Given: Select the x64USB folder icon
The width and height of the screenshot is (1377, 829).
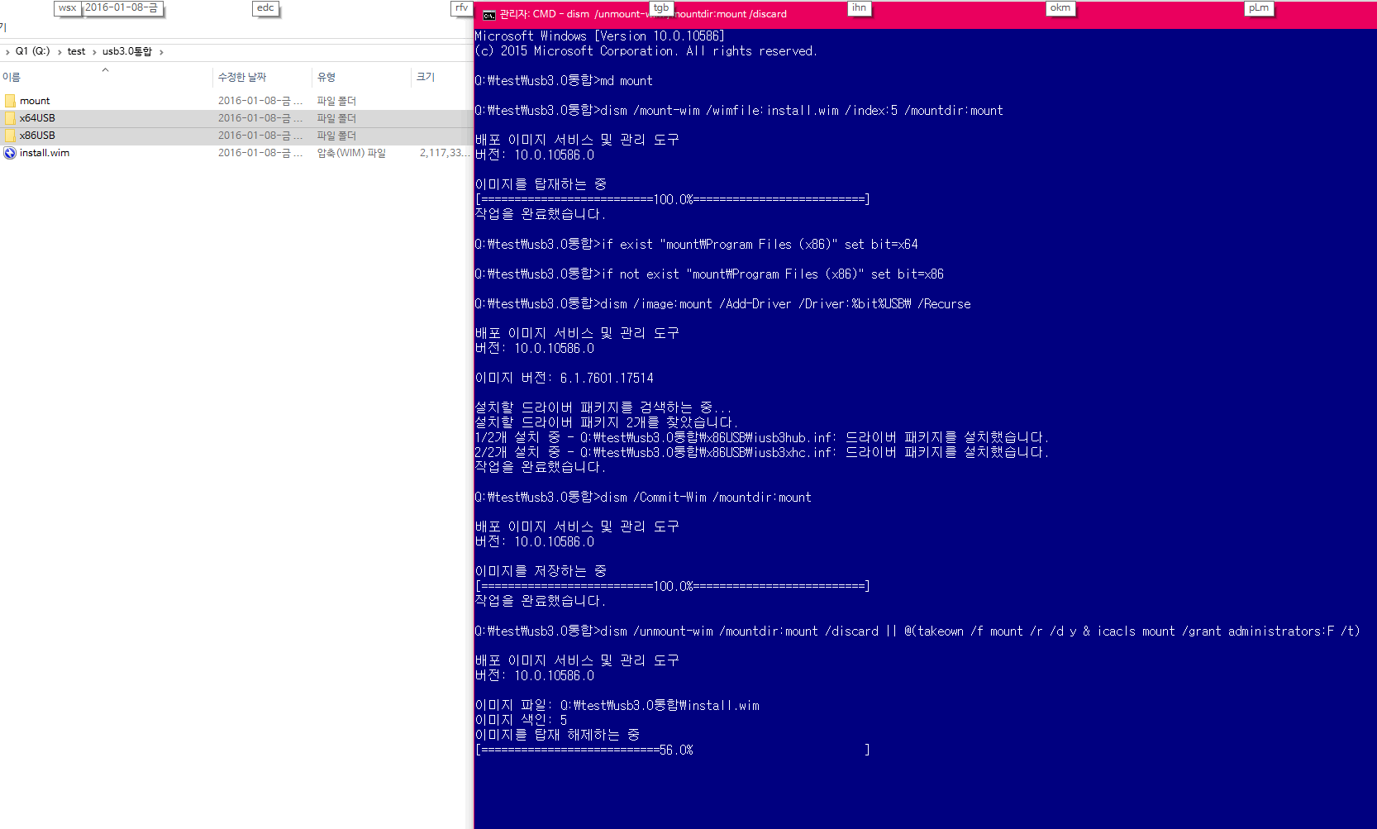Looking at the screenshot, I should pos(10,118).
